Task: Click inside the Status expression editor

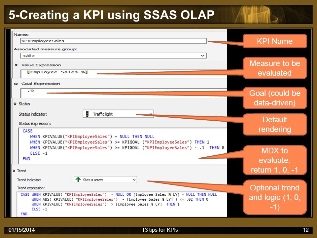Action: coord(123,145)
